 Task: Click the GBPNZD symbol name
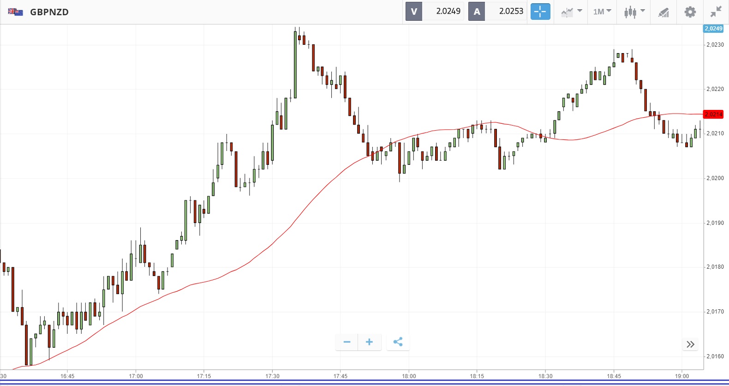click(49, 12)
